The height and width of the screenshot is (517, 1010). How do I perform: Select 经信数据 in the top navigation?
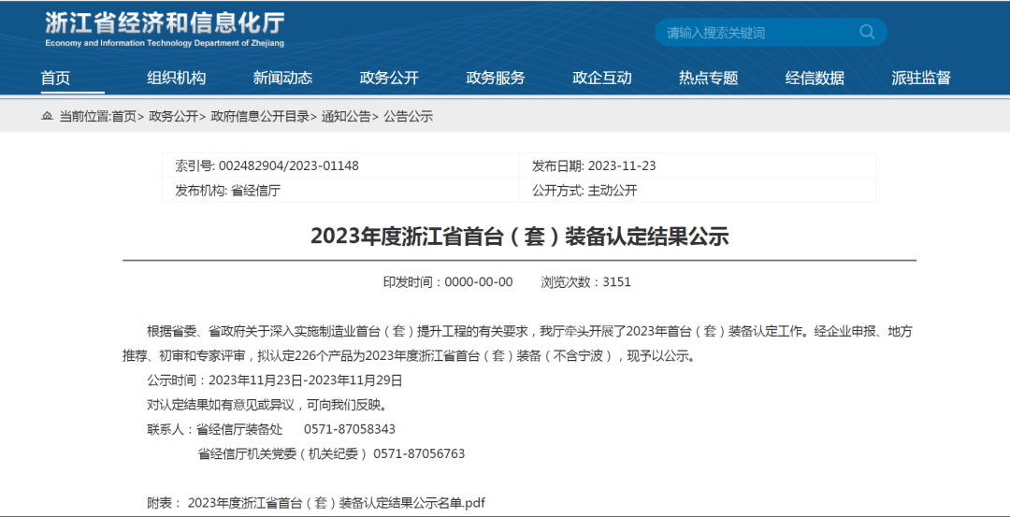815,78
